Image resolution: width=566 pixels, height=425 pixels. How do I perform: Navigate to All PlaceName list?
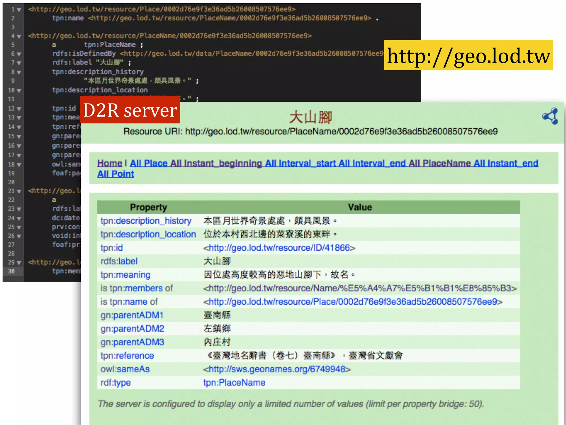click(440, 164)
